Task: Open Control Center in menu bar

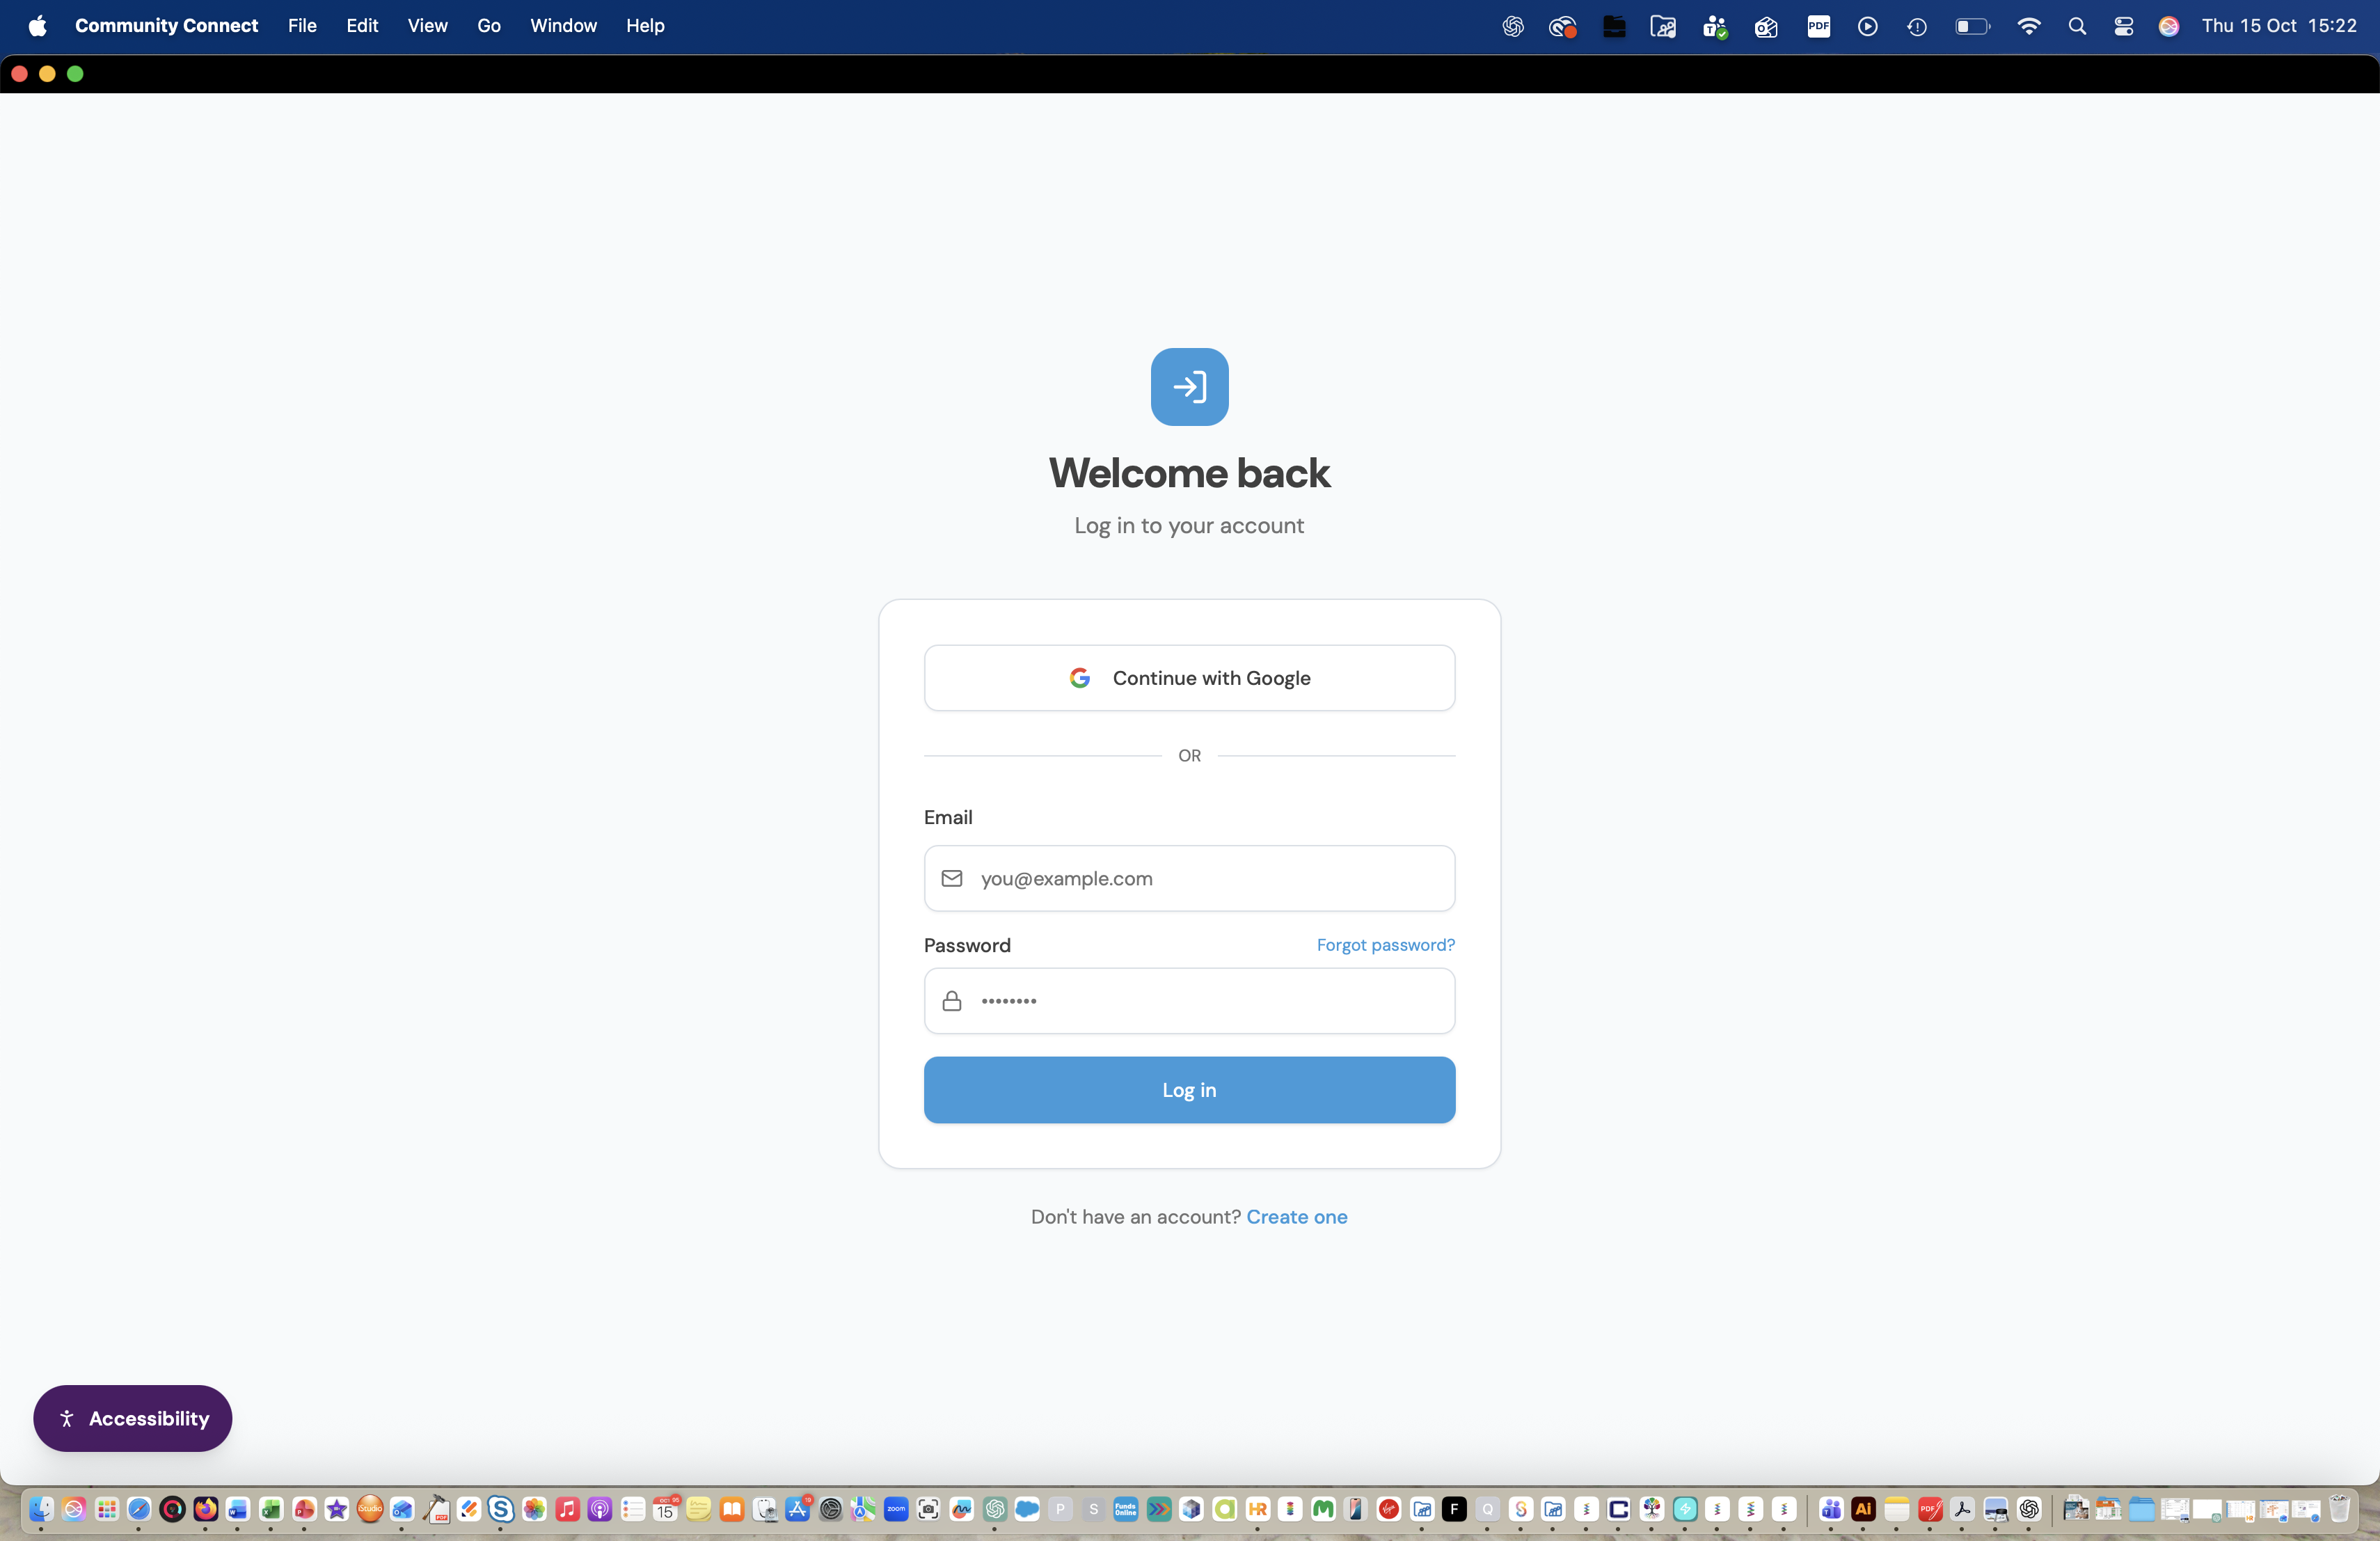Action: [x=2123, y=27]
